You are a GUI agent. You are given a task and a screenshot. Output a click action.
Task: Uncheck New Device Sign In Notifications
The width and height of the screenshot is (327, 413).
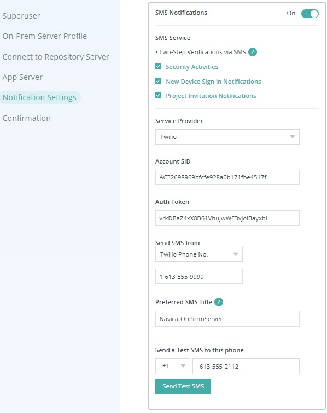click(158, 81)
